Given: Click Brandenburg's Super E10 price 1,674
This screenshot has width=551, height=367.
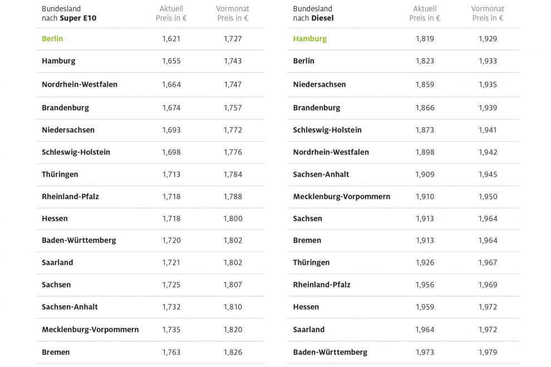Looking at the screenshot, I should point(171,107).
